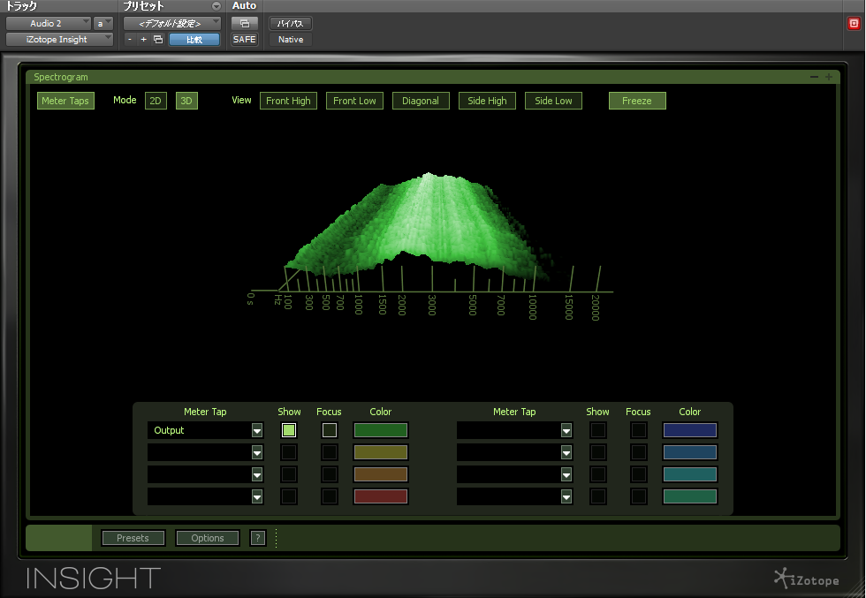This screenshot has height=598, width=866.
Task: Toggle the Freeze spectrogram button
Action: 637,101
